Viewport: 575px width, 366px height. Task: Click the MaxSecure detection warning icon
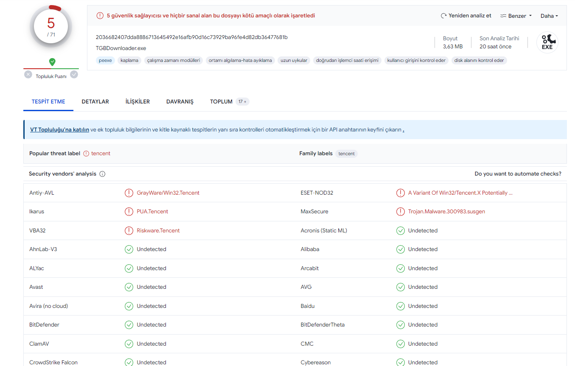pos(400,212)
